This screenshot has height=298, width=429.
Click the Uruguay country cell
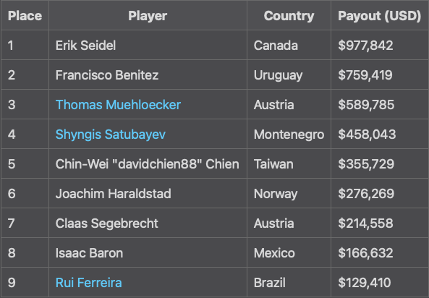pos(289,74)
